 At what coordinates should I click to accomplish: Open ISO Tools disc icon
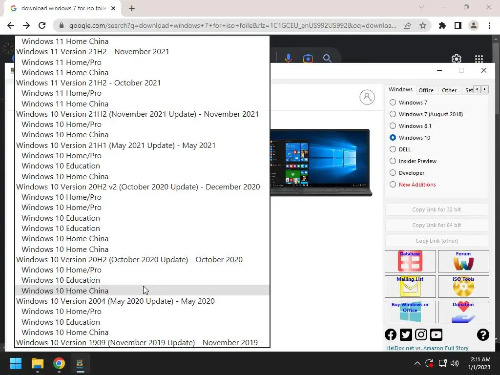(x=463, y=286)
